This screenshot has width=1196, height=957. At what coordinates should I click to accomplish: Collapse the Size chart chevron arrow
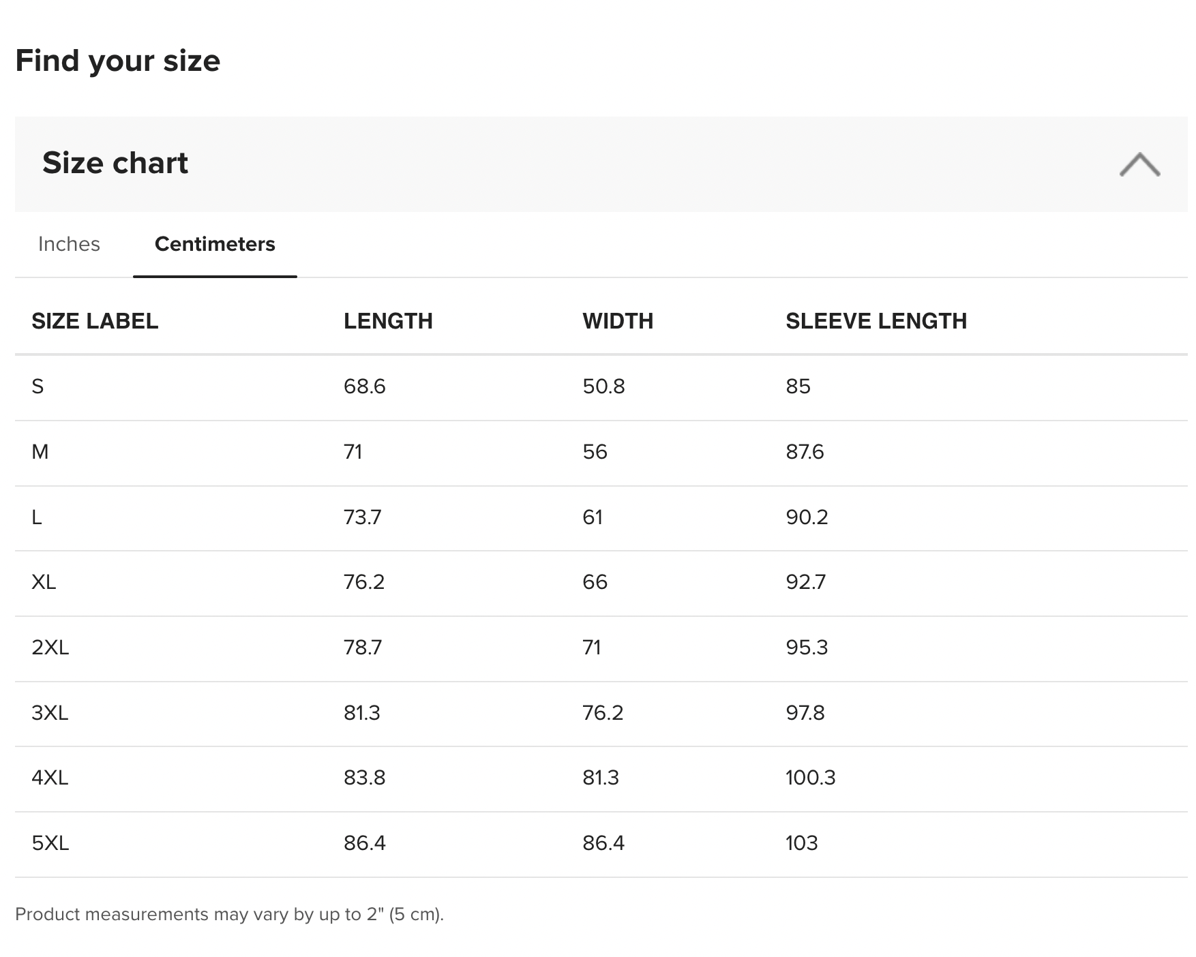[x=1139, y=164]
